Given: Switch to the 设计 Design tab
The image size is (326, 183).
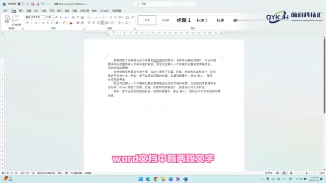Looking at the screenshot, I should pyautogui.click(x=36, y=11).
